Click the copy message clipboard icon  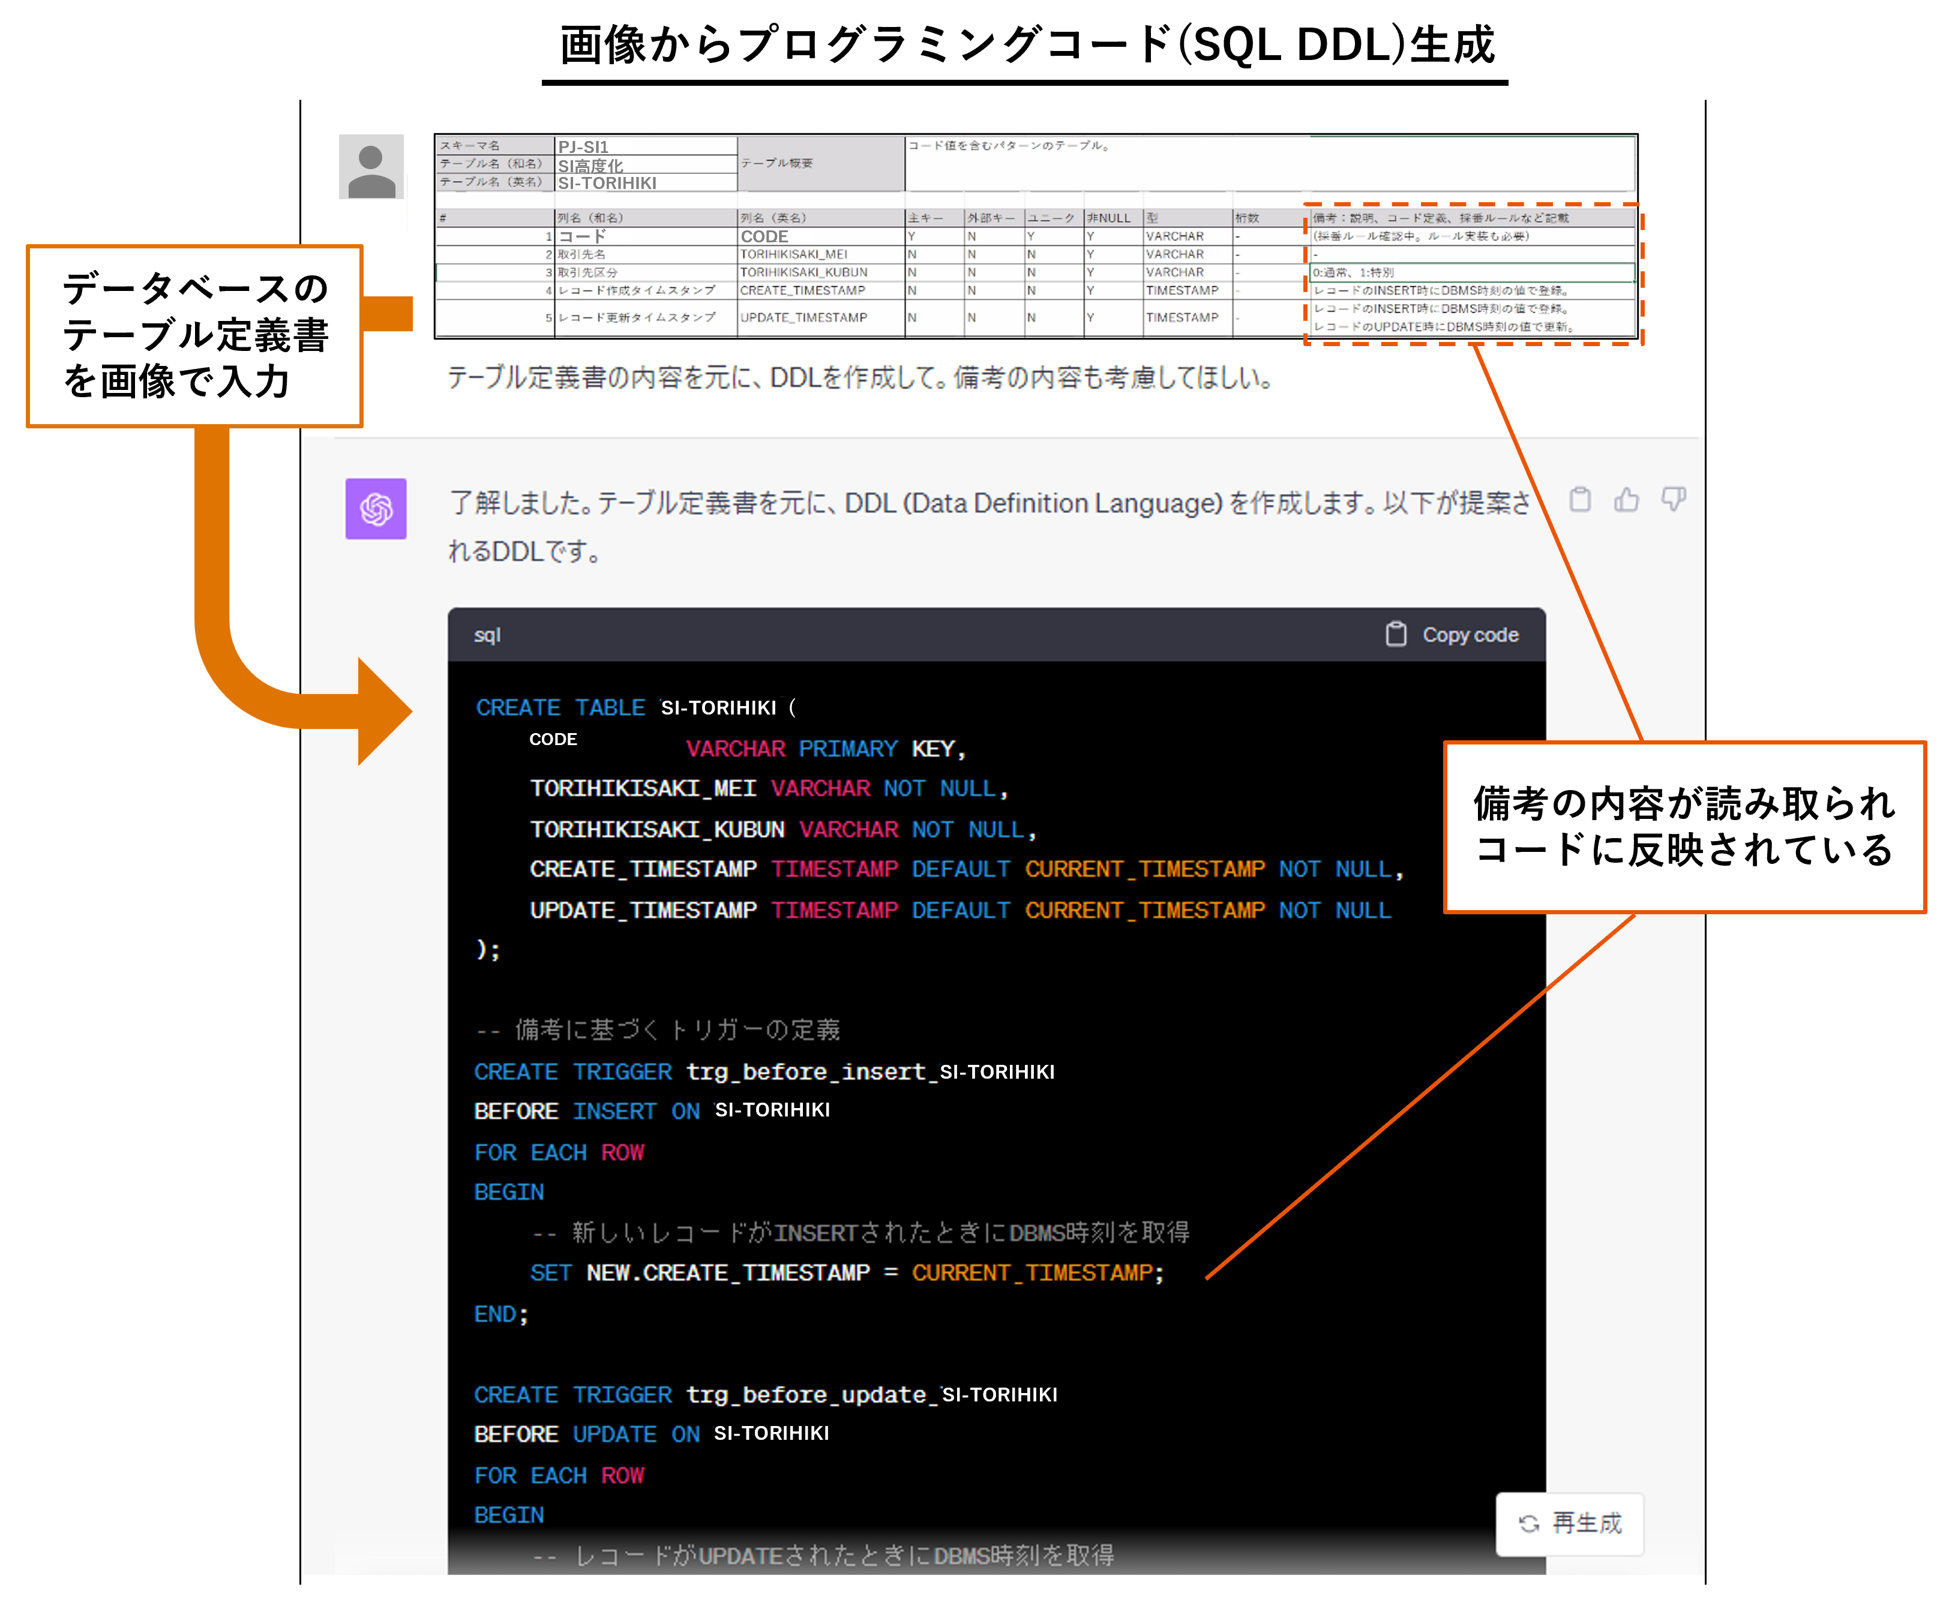coord(1580,500)
